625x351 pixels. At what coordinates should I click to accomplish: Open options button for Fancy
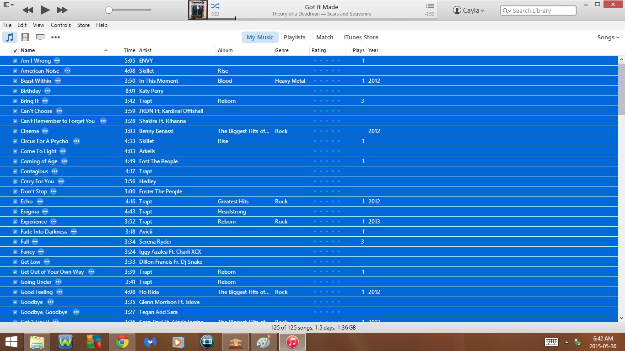pyautogui.click(x=41, y=252)
